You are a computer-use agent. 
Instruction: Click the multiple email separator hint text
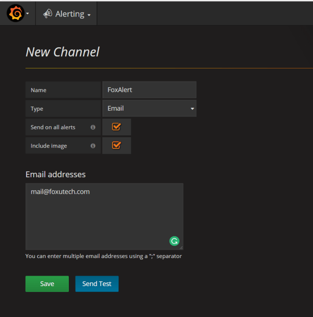[103, 256]
